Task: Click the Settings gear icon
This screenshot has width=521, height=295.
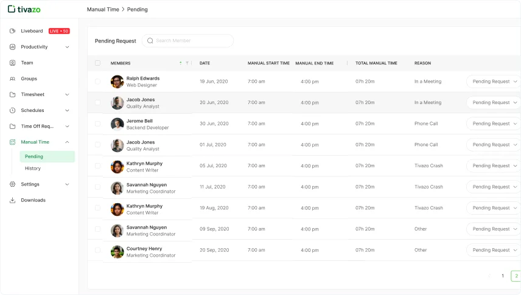Action: pyautogui.click(x=13, y=184)
